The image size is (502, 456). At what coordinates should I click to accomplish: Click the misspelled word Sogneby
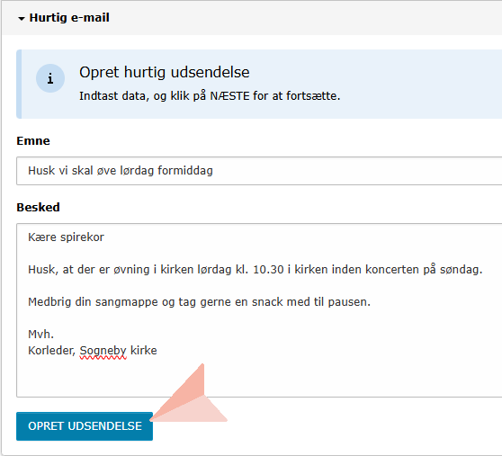point(103,351)
